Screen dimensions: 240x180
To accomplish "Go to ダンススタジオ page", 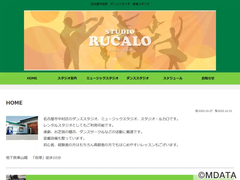I will click(x=137, y=78).
